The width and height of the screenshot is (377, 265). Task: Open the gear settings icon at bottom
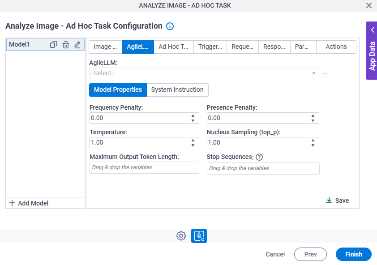(181, 236)
